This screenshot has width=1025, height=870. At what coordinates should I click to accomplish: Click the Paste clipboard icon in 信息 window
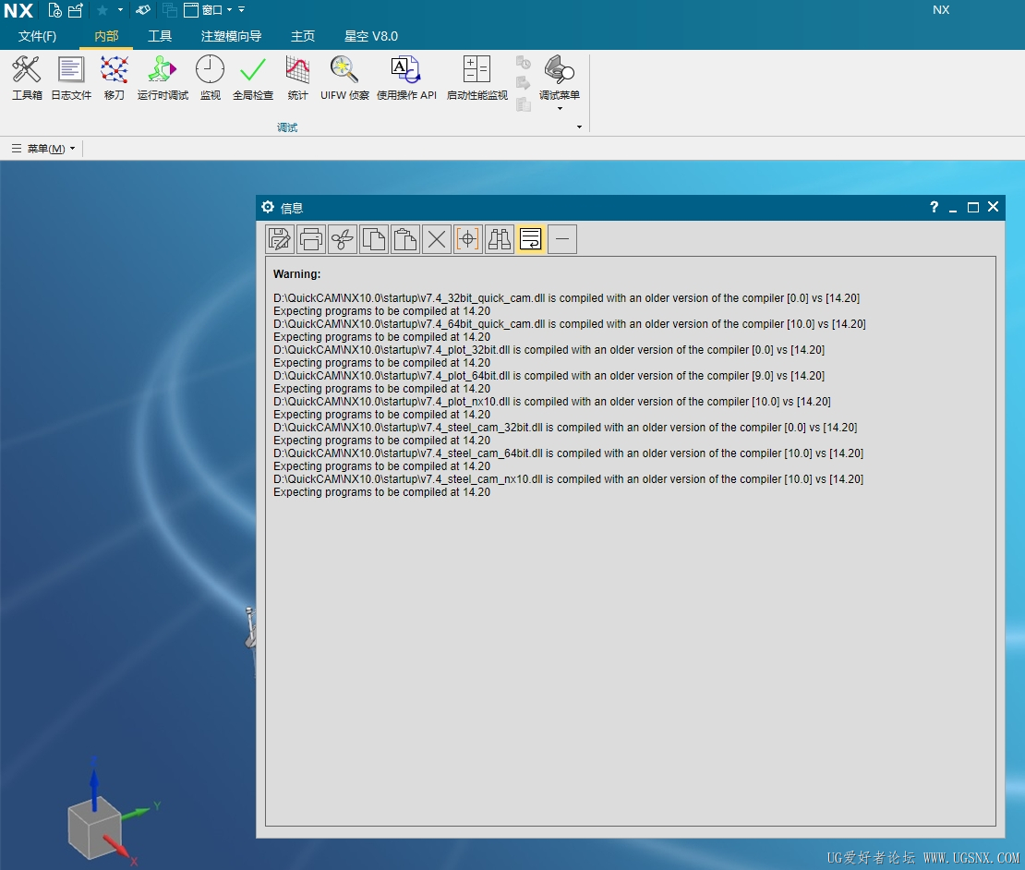click(x=405, y=239)
